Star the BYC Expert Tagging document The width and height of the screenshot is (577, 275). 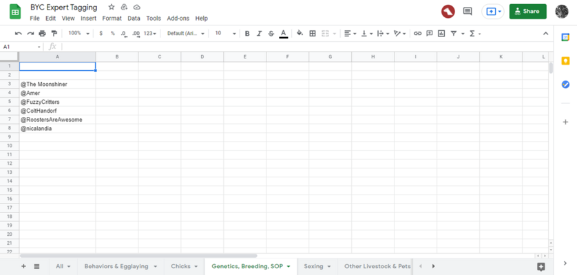pyautogui.click(x=112, y=7)
